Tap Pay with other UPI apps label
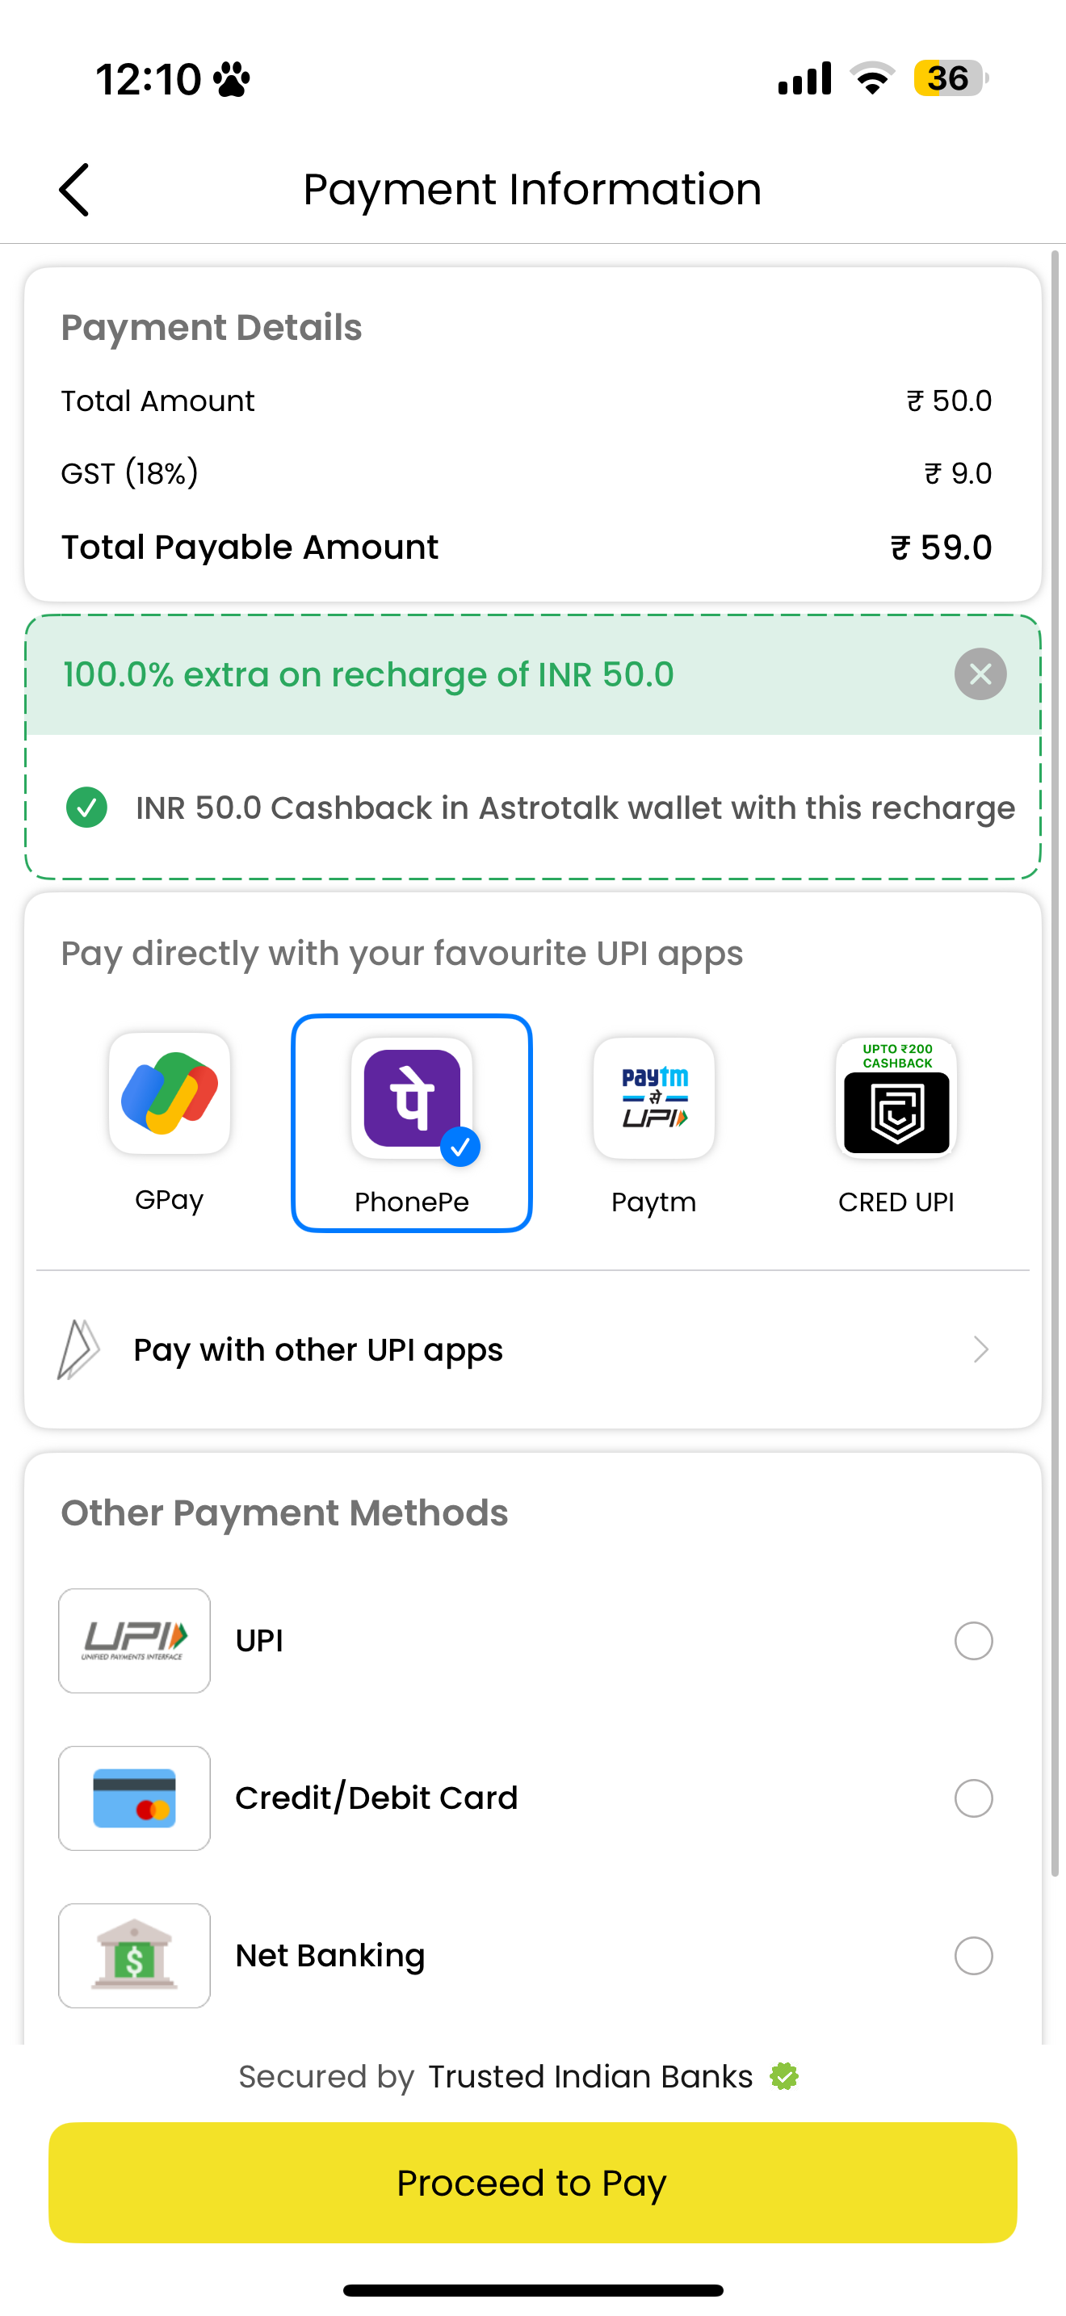The height and width of the screenshot is (2316, 1066). coord(318,1350)
